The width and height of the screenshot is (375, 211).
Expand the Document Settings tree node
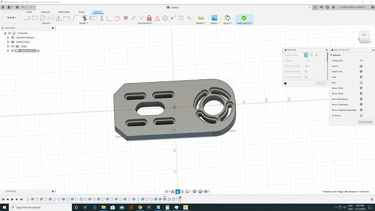[x=8, y=38]
